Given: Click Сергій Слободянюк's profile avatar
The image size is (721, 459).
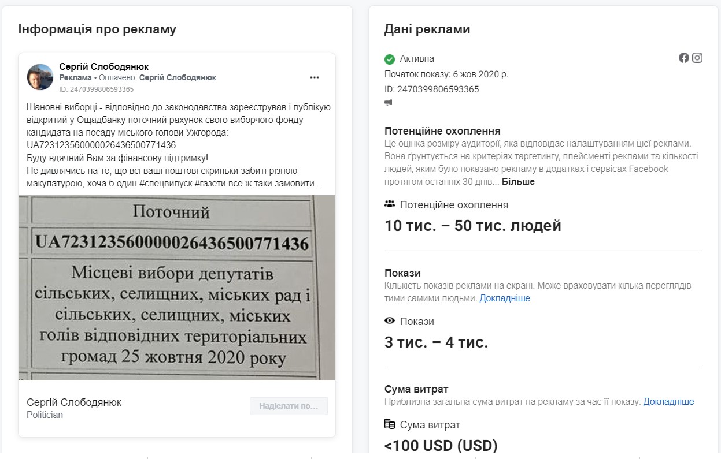Looking at the screenshot, I should point(40,77).
